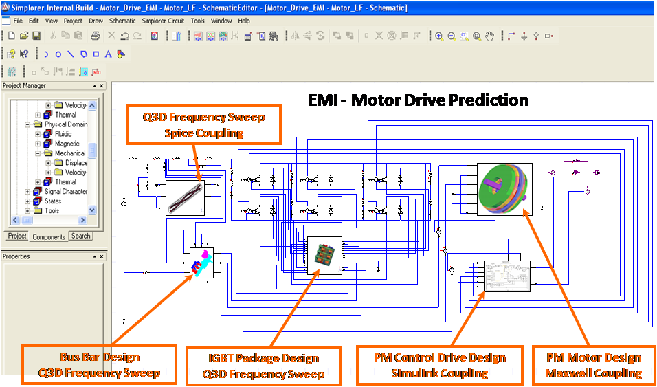This screenshot has width=657, height=387.
Task: Expand the Displace folder node
Action: click(x=48, y=163)
